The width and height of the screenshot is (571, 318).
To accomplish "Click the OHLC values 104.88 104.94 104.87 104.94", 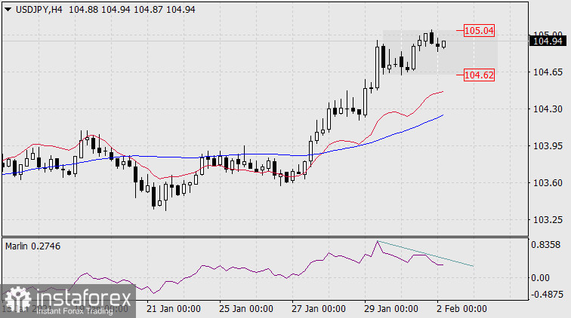I will click(132, 10).
